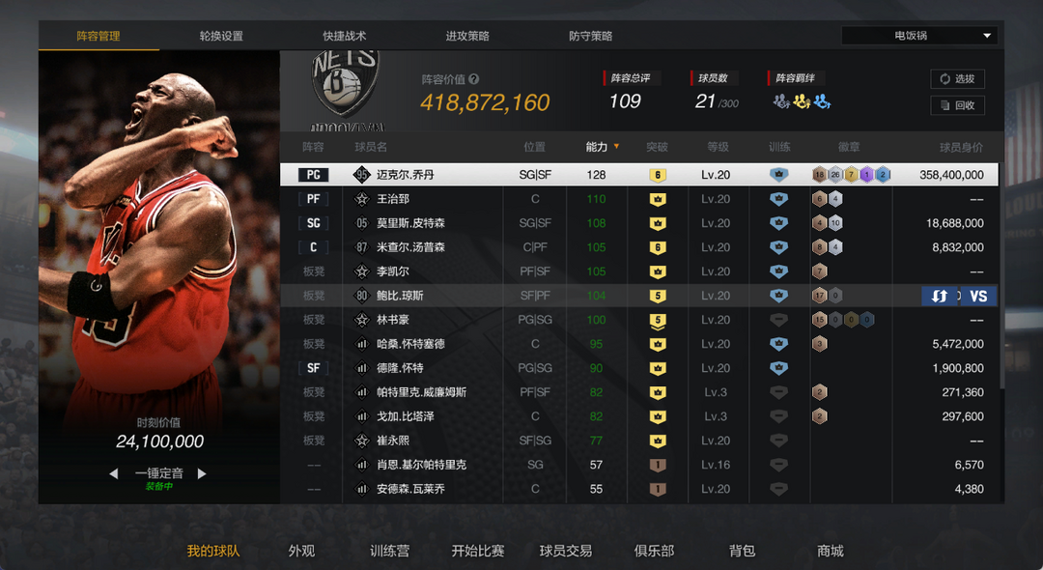Click the breakthrough badge 6 for 迈克尔.乔丹
Viewport: 1043px width, 570px height.
coord(658,175)
